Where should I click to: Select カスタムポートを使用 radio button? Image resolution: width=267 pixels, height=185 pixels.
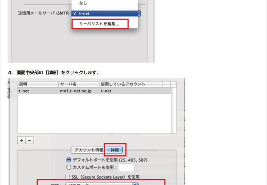69,167
